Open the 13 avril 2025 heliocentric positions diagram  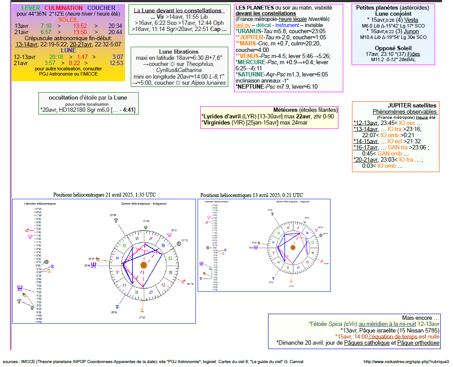[264, 245]
